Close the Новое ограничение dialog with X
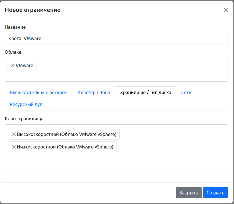Image resolution: width=234 pixels, height=204 pixels. [x=226, y=10]
